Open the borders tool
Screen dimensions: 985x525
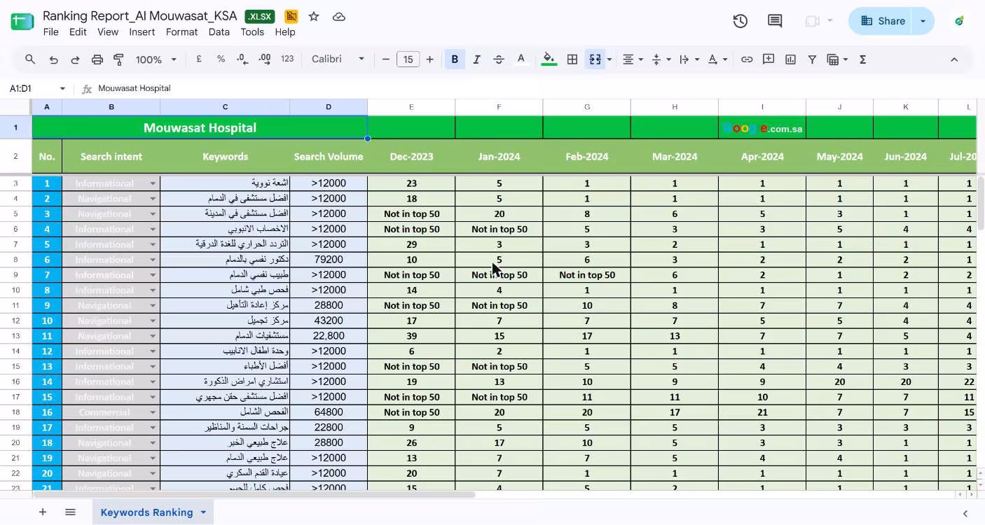[x=572, y=59]
